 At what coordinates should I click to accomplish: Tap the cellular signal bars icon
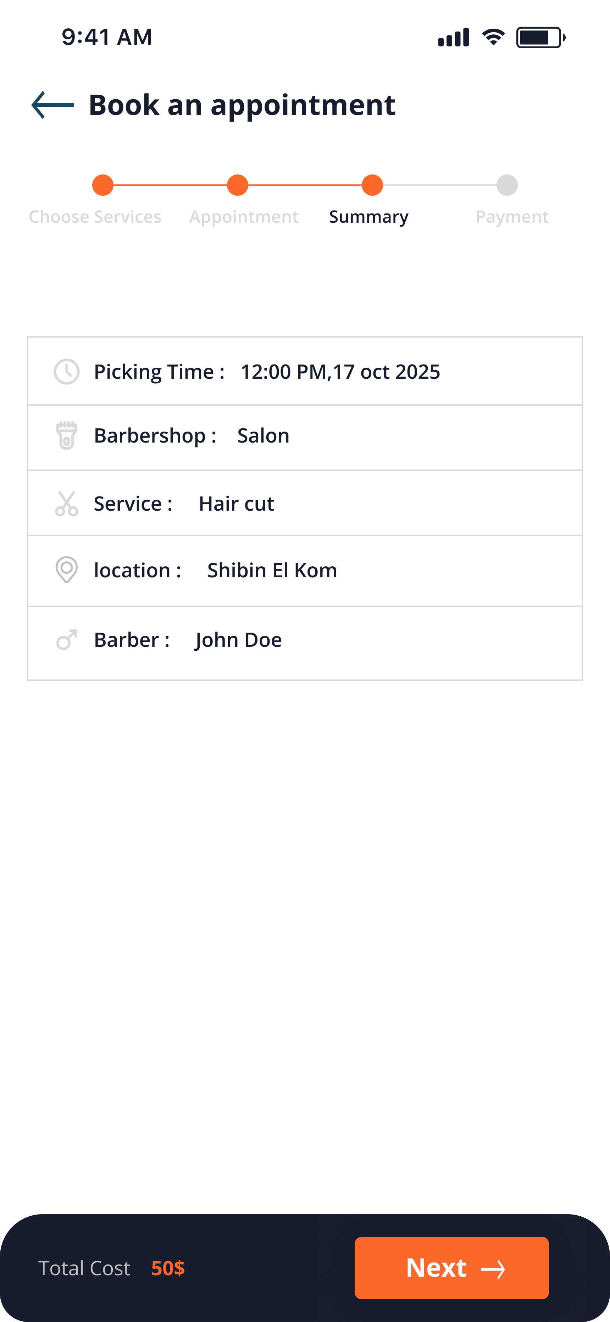click(453, 38)
